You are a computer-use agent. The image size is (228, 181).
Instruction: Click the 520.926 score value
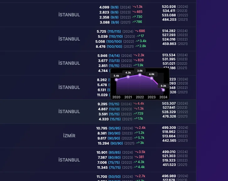tap(169, 7)
